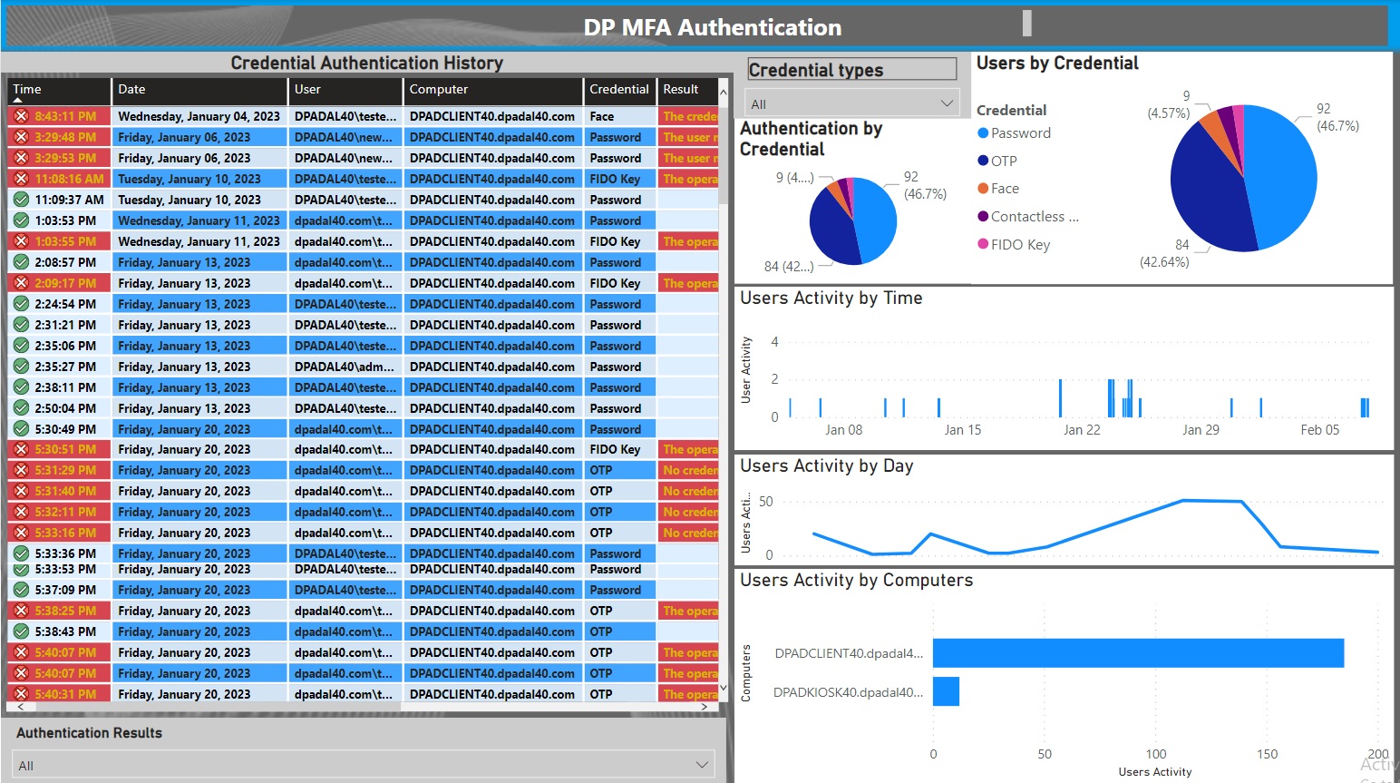Click the Contactless legend marker dot
The width and height of the screenshot is (1400, 783).
[x=983, y=217]
